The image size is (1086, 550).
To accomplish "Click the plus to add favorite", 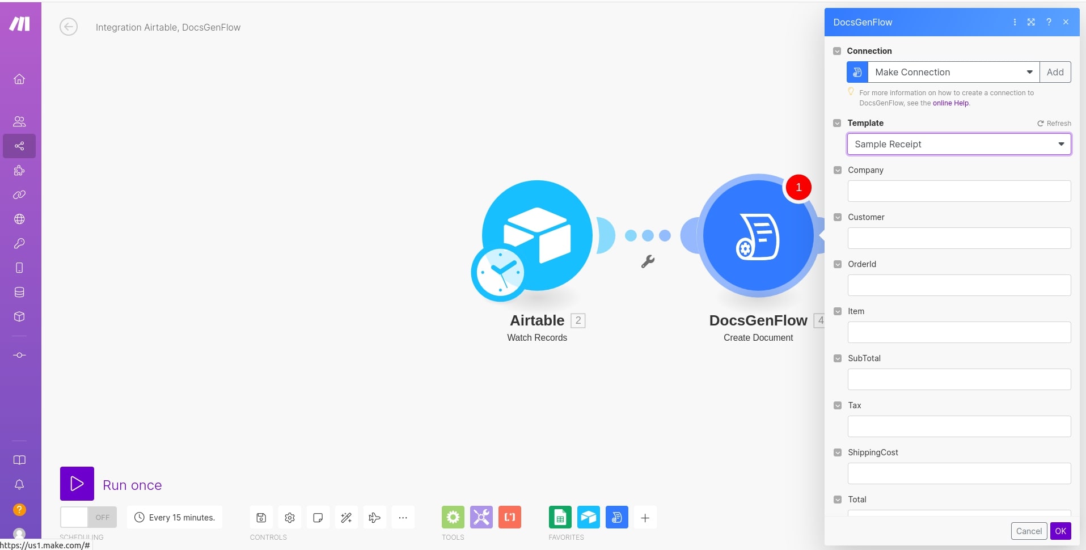I will 645,518.
